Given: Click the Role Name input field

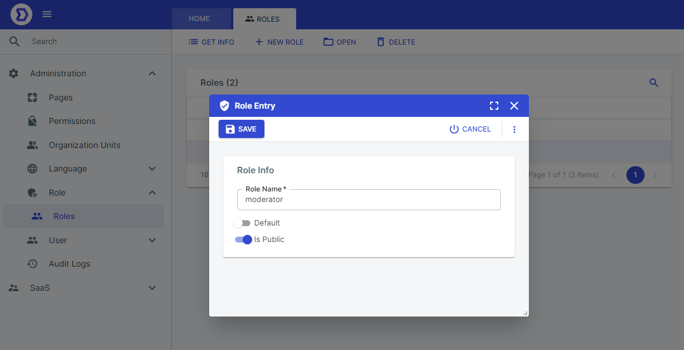Looking at the screenshot, I should pos(369,200).
